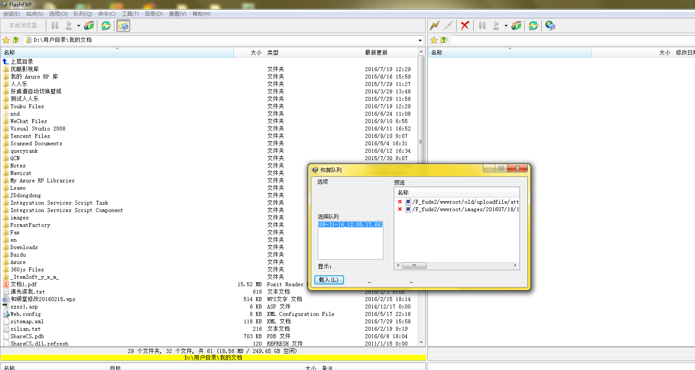Click the remote globe-and-computer browser icon
Image resolution: width=695 pixels, height=370 pixels.
coord(550,26)
